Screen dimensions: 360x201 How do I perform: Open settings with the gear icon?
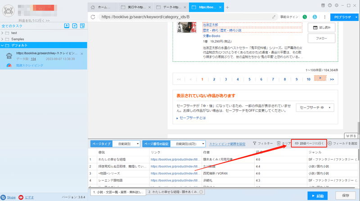point(336,5)
